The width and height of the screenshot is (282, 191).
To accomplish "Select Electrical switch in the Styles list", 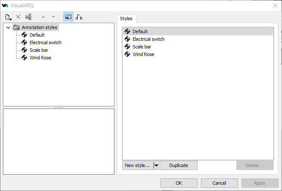I will pyautogui.click(x=198, y=39).
